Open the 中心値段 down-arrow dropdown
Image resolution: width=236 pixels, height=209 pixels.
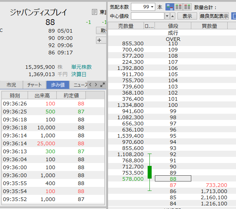point(167,16)
